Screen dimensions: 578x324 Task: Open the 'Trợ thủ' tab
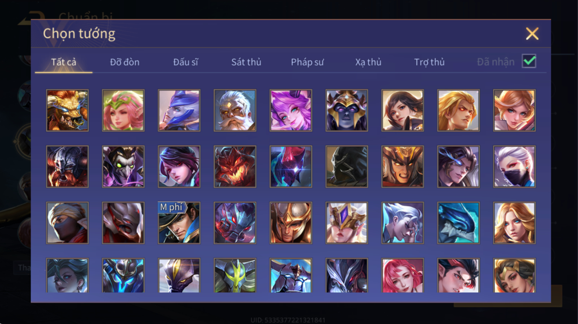[429, 62]
